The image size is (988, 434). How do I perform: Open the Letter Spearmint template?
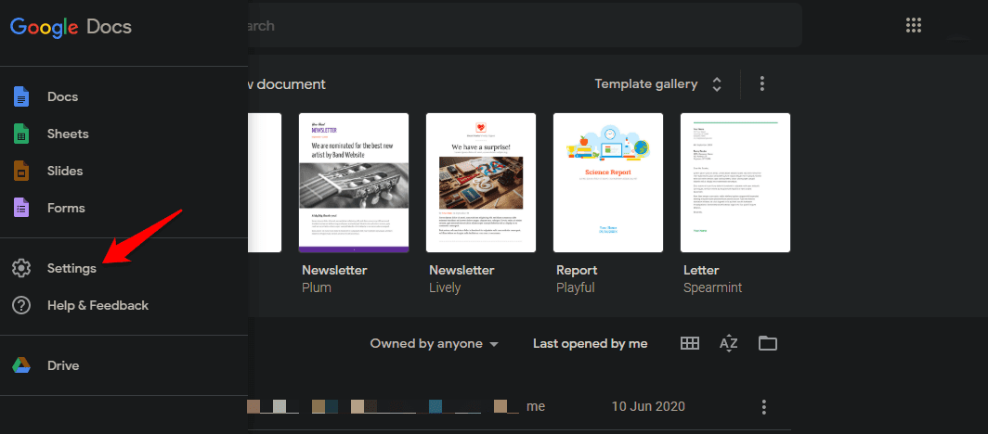coord(735,183)
